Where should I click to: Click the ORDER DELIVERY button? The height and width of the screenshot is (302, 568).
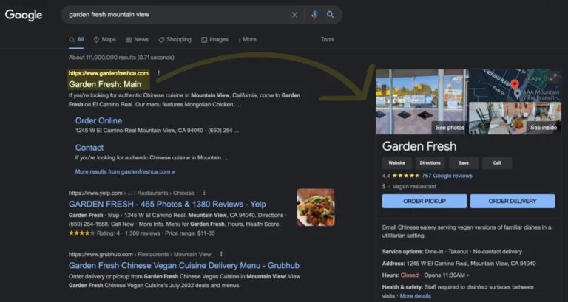point(513,201)
